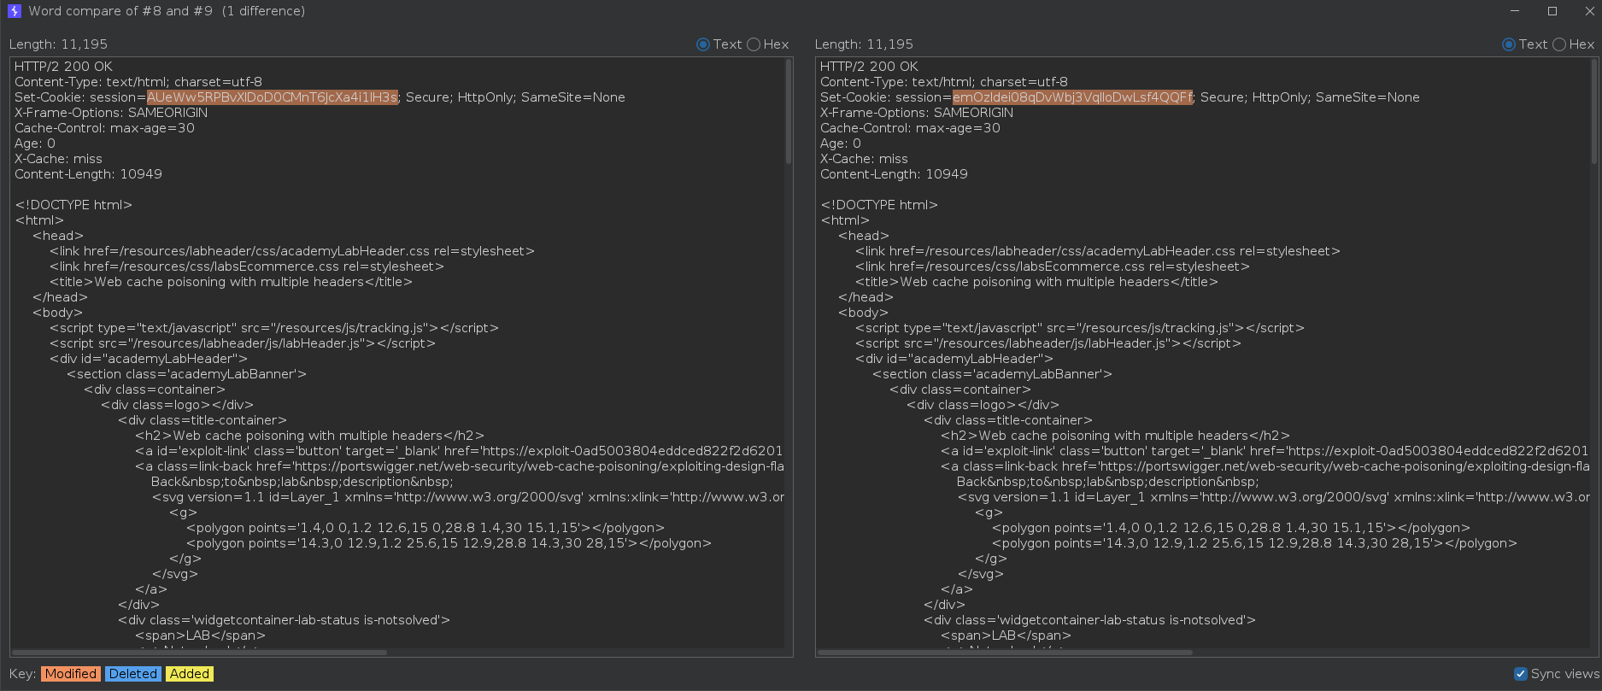Maximize the Word compare window
Screen dimensions: 1602x691
1552,11
